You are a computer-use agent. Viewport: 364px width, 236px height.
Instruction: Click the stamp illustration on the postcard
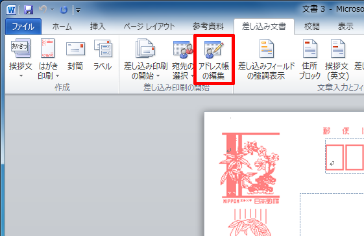(x=250, y=168)
